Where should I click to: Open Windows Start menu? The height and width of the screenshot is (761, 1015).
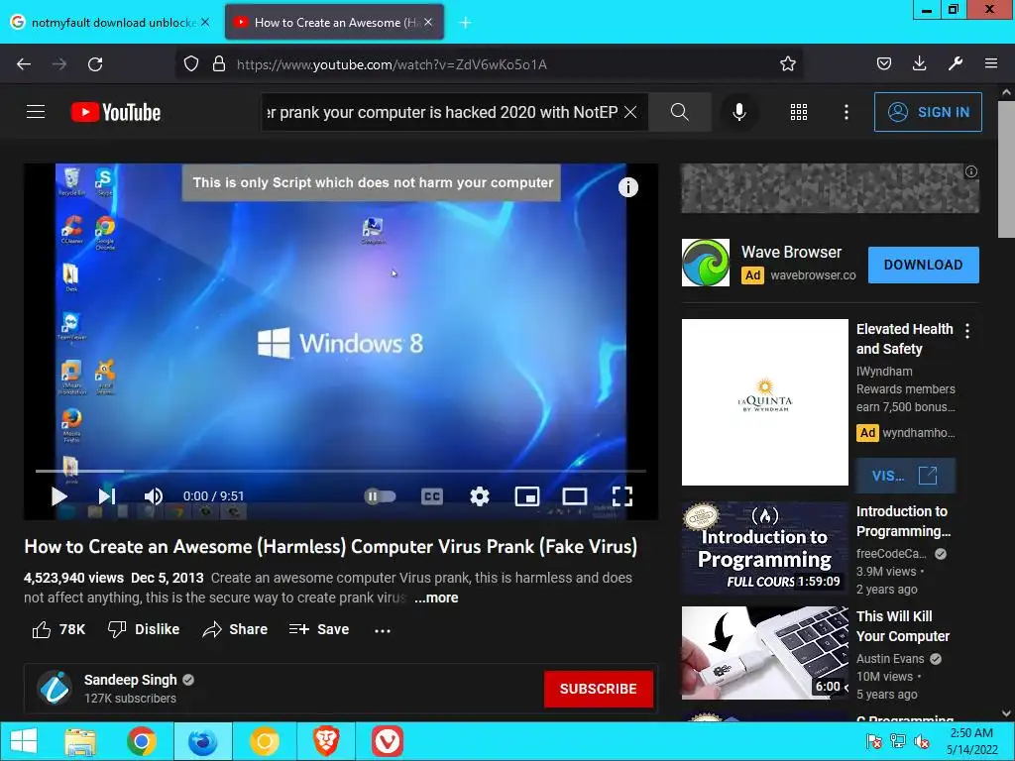click(24, 741)
